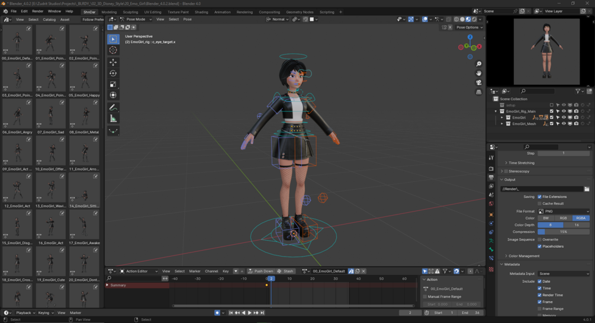Collapse the EmoGirl_Rig_Main collection
Viewport: 595px width, 323px height.
496,111
